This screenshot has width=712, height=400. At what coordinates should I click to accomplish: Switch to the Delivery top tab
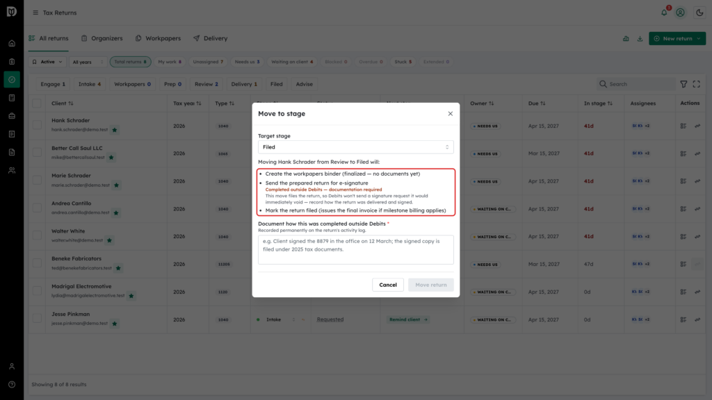[x=210, y=39]
